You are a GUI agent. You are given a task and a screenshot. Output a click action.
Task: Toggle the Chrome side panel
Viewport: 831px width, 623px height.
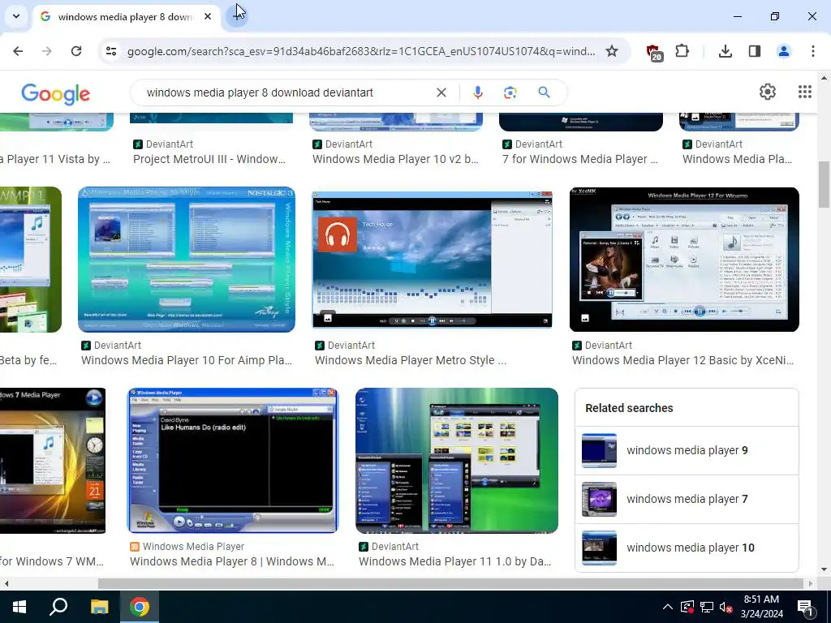point(754,51)
